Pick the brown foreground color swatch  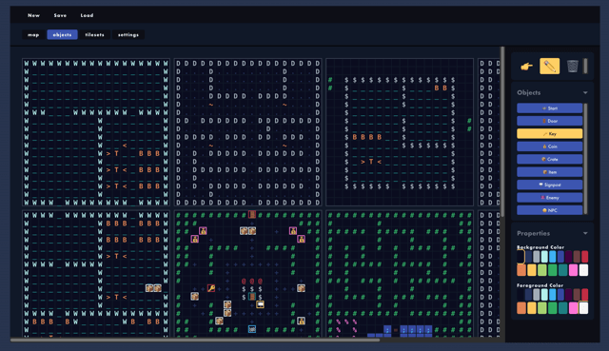click(x=577, y=295)
